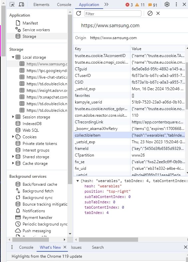The image size is (188, 262).
Task: Expand the Cache storage tree
Action: tap(13, 163)
